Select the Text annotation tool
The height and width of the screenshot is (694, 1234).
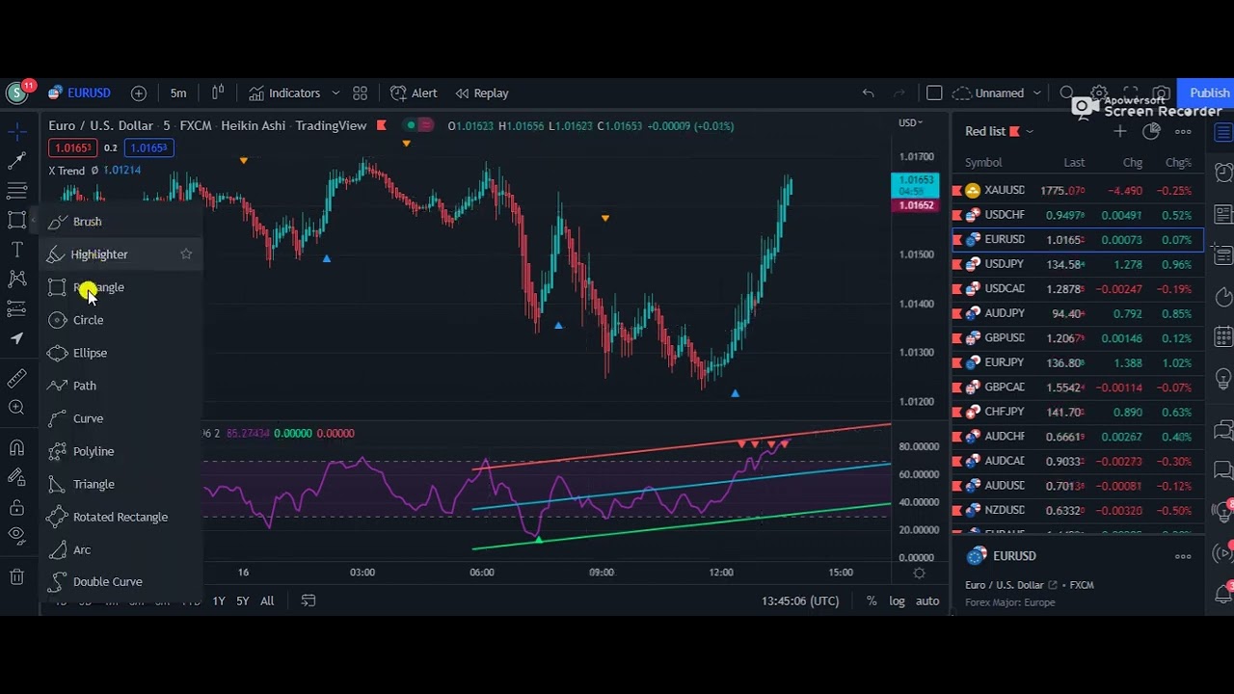pyautogui.click(x=16, y=250)
